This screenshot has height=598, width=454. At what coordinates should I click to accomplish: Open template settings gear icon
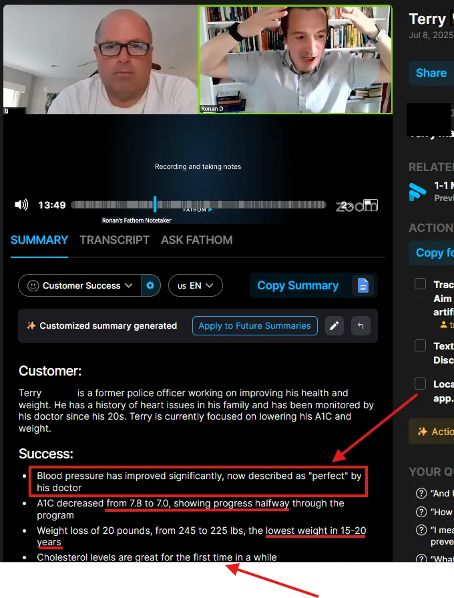[151, 285]
